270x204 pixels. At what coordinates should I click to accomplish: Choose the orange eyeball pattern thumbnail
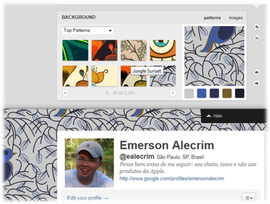[163, 50]
